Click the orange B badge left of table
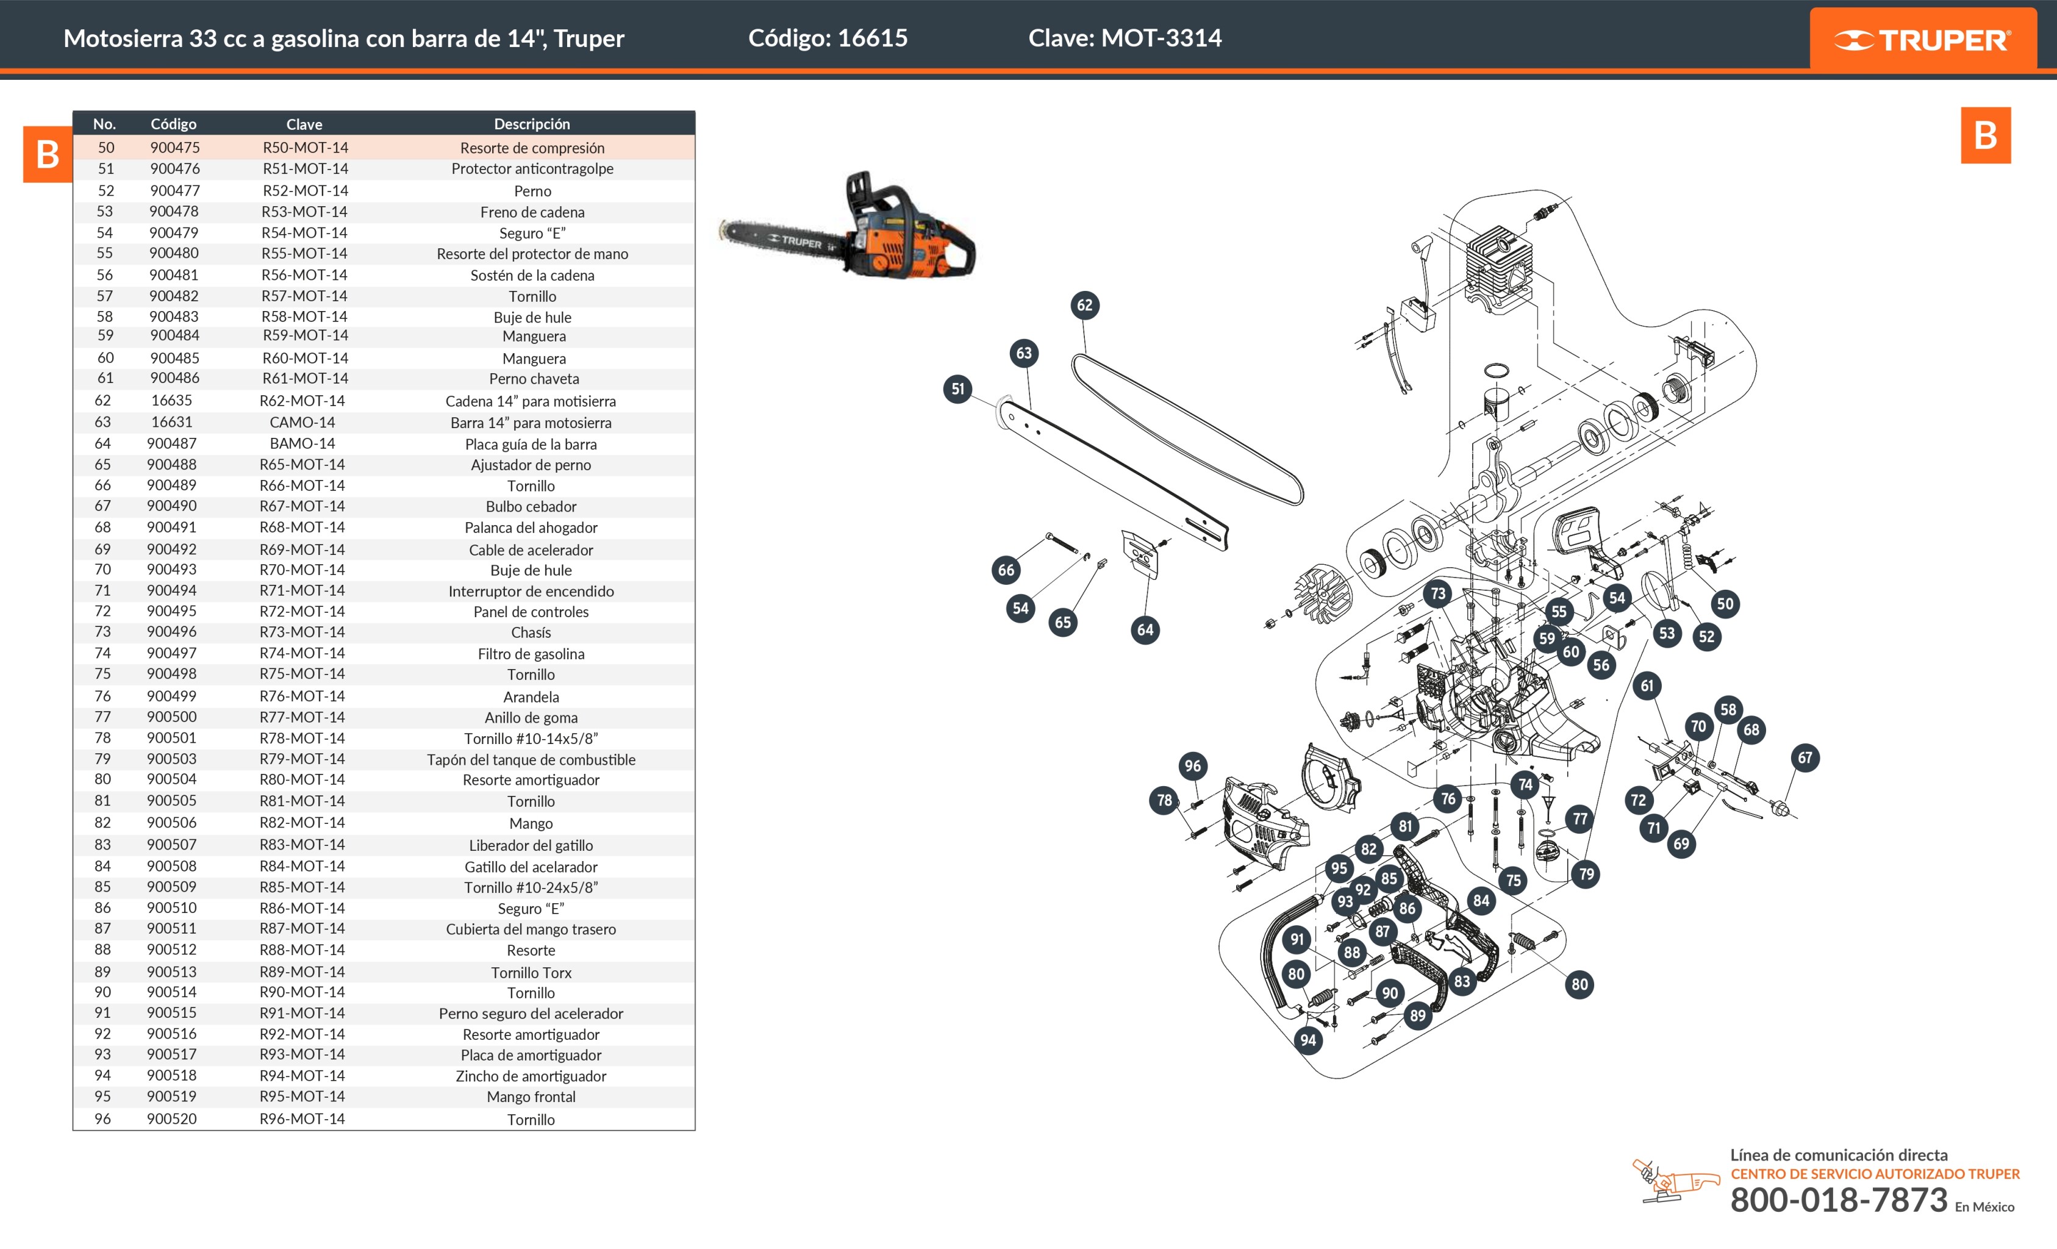2057x1249 pixels. [48, 154]
